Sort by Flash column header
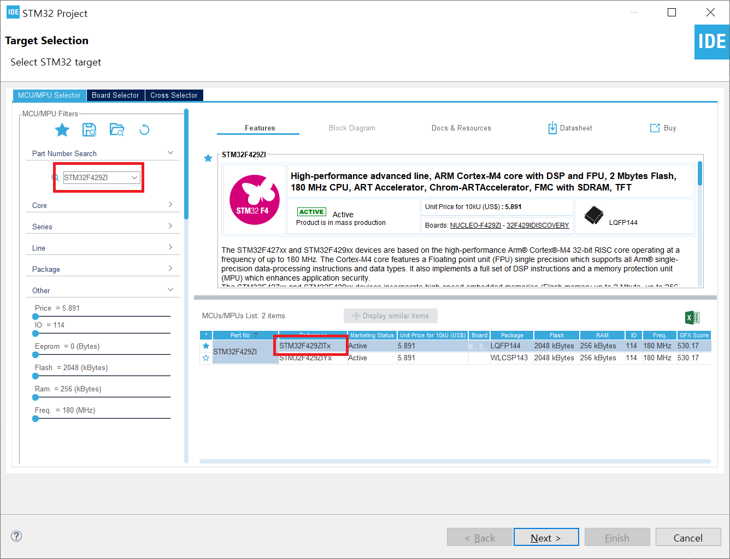 click(557, 335)
